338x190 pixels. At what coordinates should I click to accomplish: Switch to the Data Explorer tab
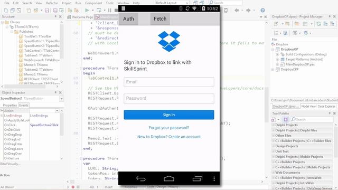[326, 106]
